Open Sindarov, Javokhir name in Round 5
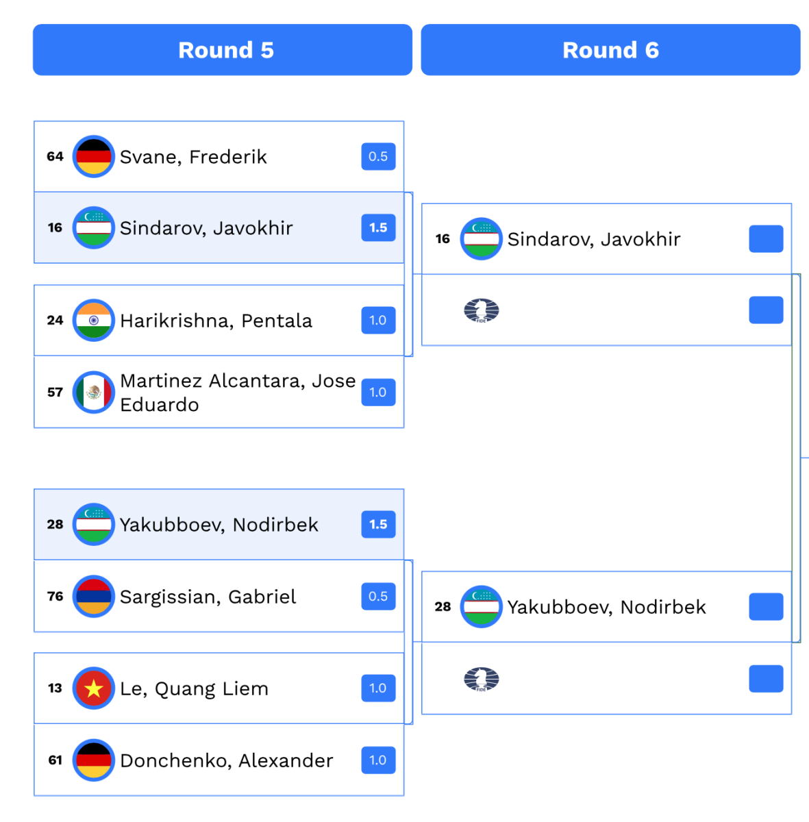This screenshot has height=822, width=809. click(x=206, y=228)
